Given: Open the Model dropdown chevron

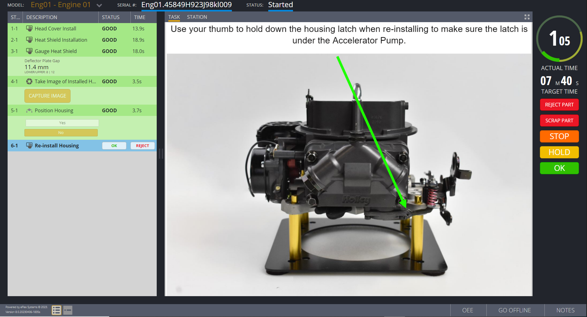Looking at the screenshot, I should (99, 5).
